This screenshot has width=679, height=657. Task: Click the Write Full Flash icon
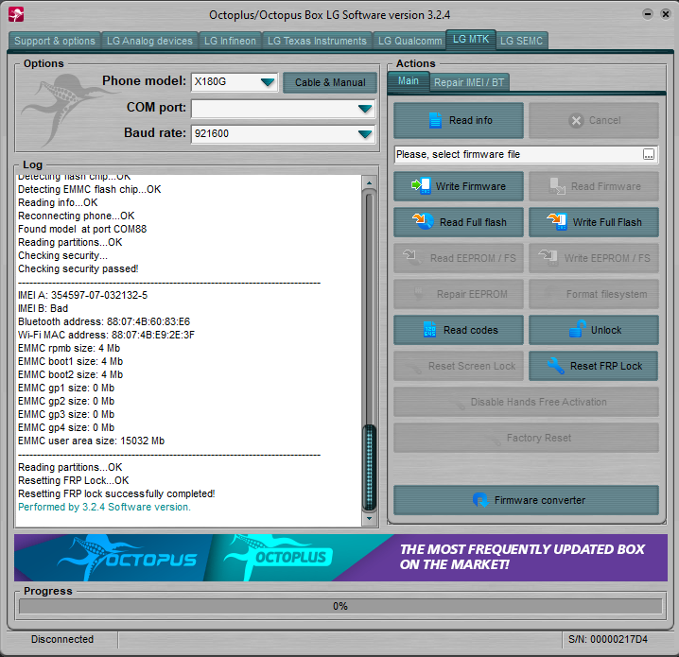557,221
